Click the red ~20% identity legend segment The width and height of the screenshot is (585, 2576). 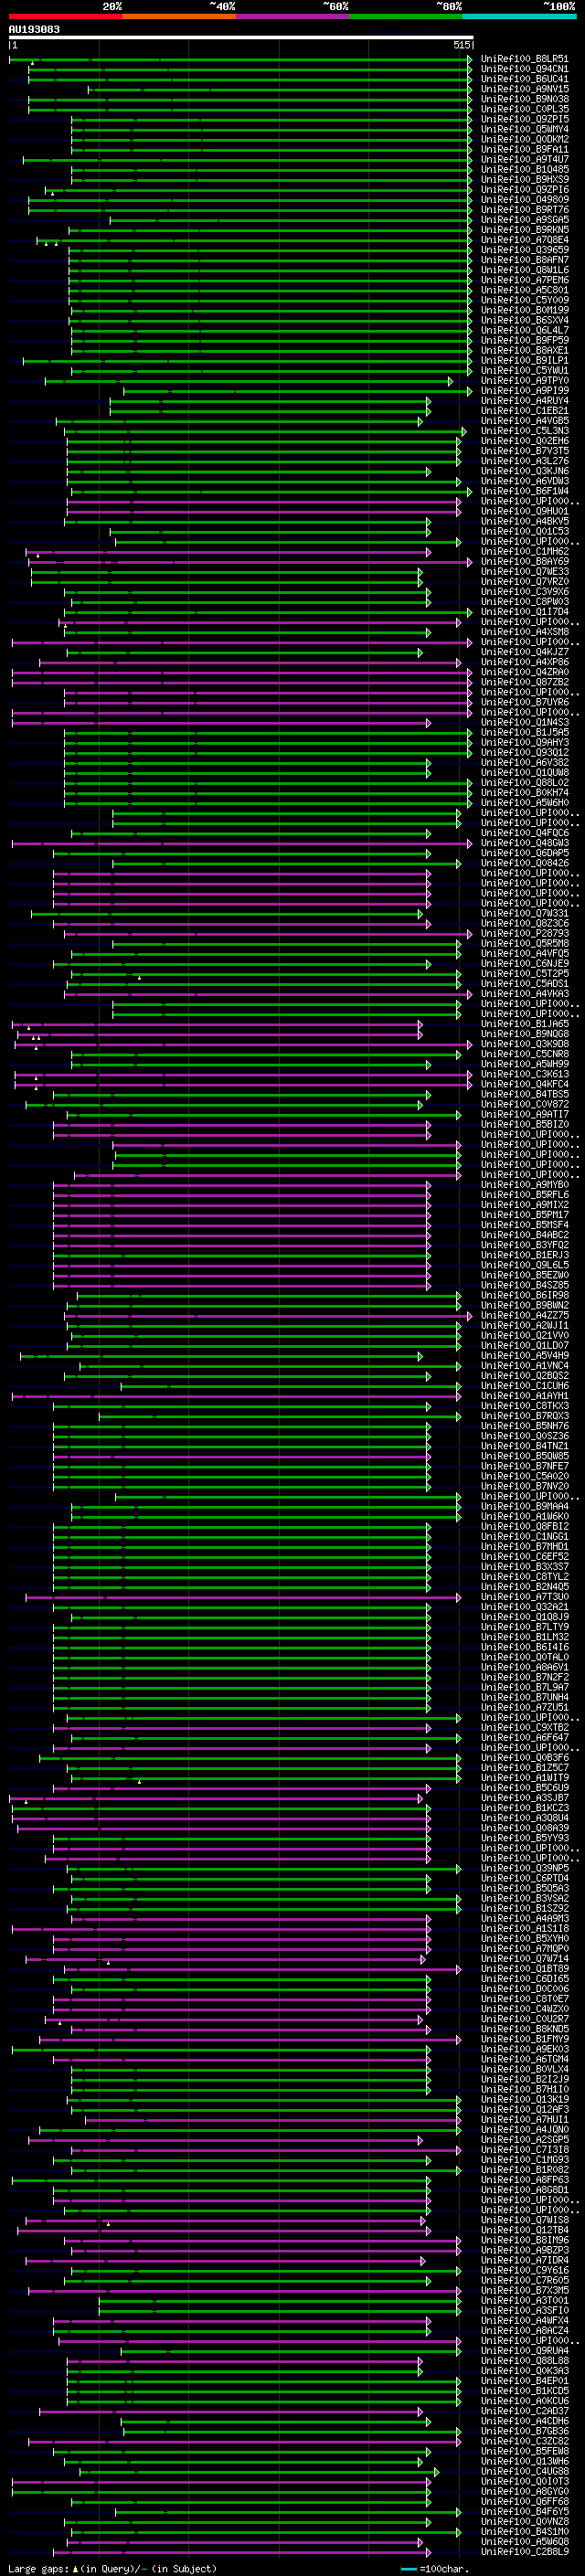[x=65, y=16]
